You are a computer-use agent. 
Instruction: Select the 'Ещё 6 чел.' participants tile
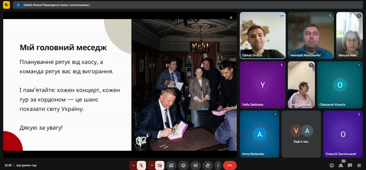pos(301,134)
